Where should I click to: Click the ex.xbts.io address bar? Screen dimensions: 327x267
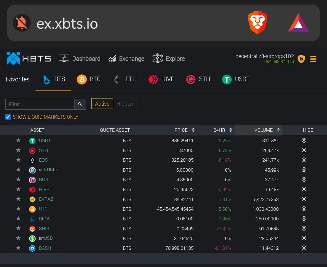[x=163, y=23]
